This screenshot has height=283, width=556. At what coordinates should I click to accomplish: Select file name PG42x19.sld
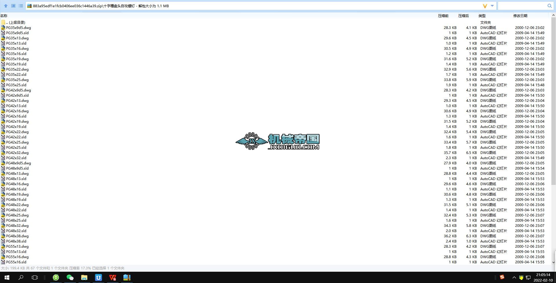point(16,127)
